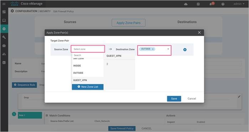This screenshot has height=132, width=249.
Task: Open the notifications bell icon
Action: coord(212,4)
